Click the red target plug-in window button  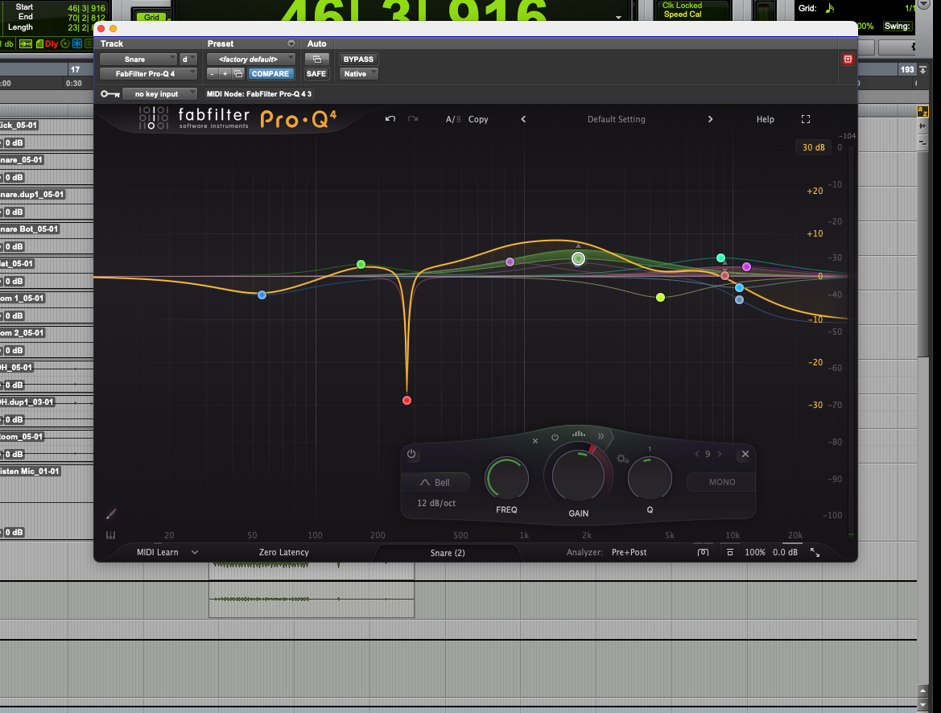(x=848, y=59)
